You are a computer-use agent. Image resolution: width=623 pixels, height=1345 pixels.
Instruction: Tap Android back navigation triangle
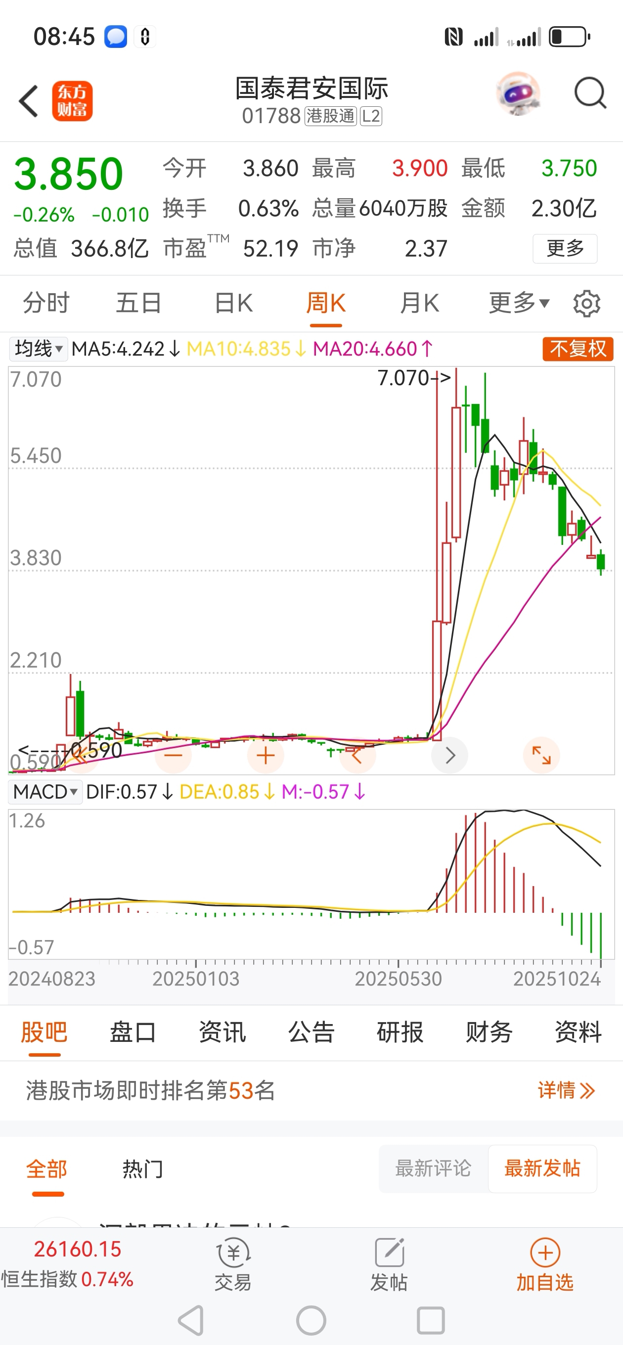[191, 1321]
